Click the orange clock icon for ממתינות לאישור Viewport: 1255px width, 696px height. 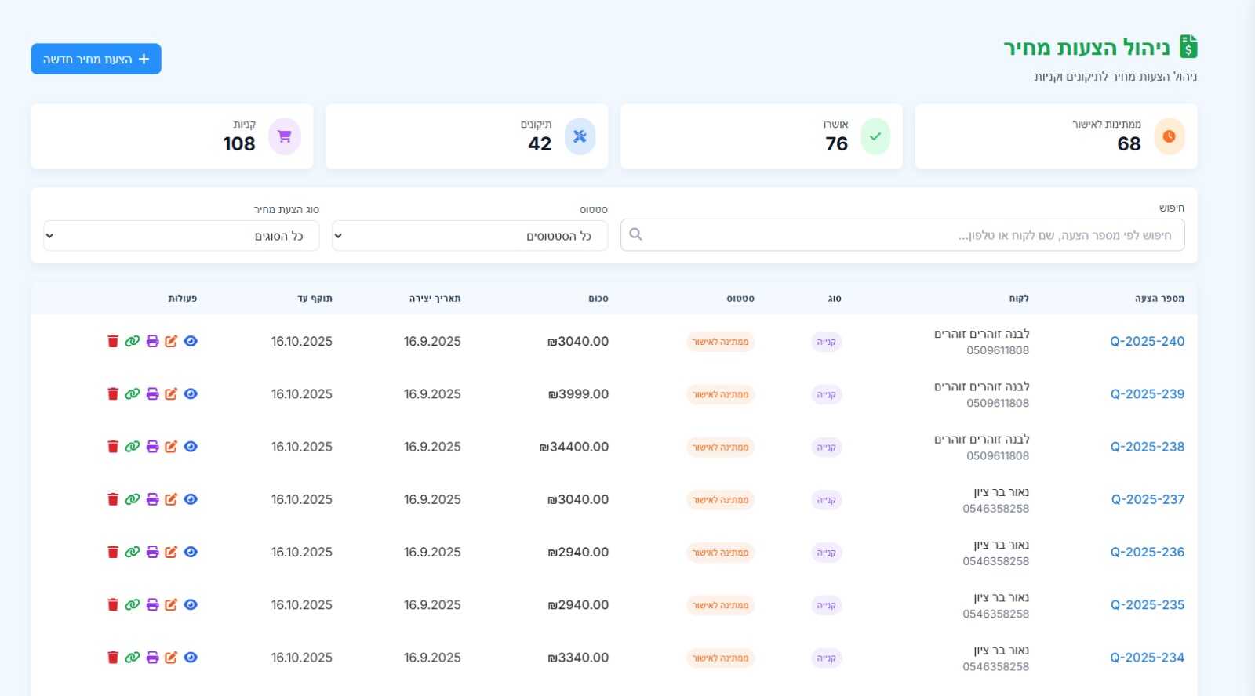(1169, 136)
